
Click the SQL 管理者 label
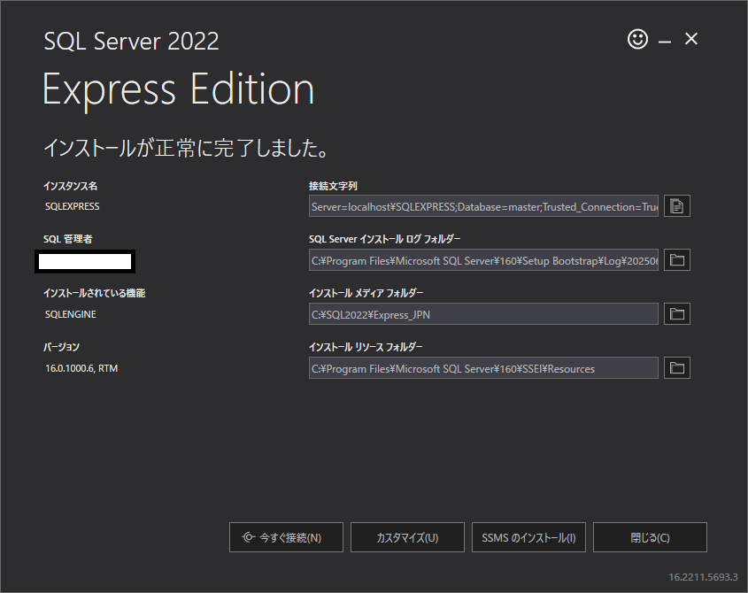click(x=68, y=239)
